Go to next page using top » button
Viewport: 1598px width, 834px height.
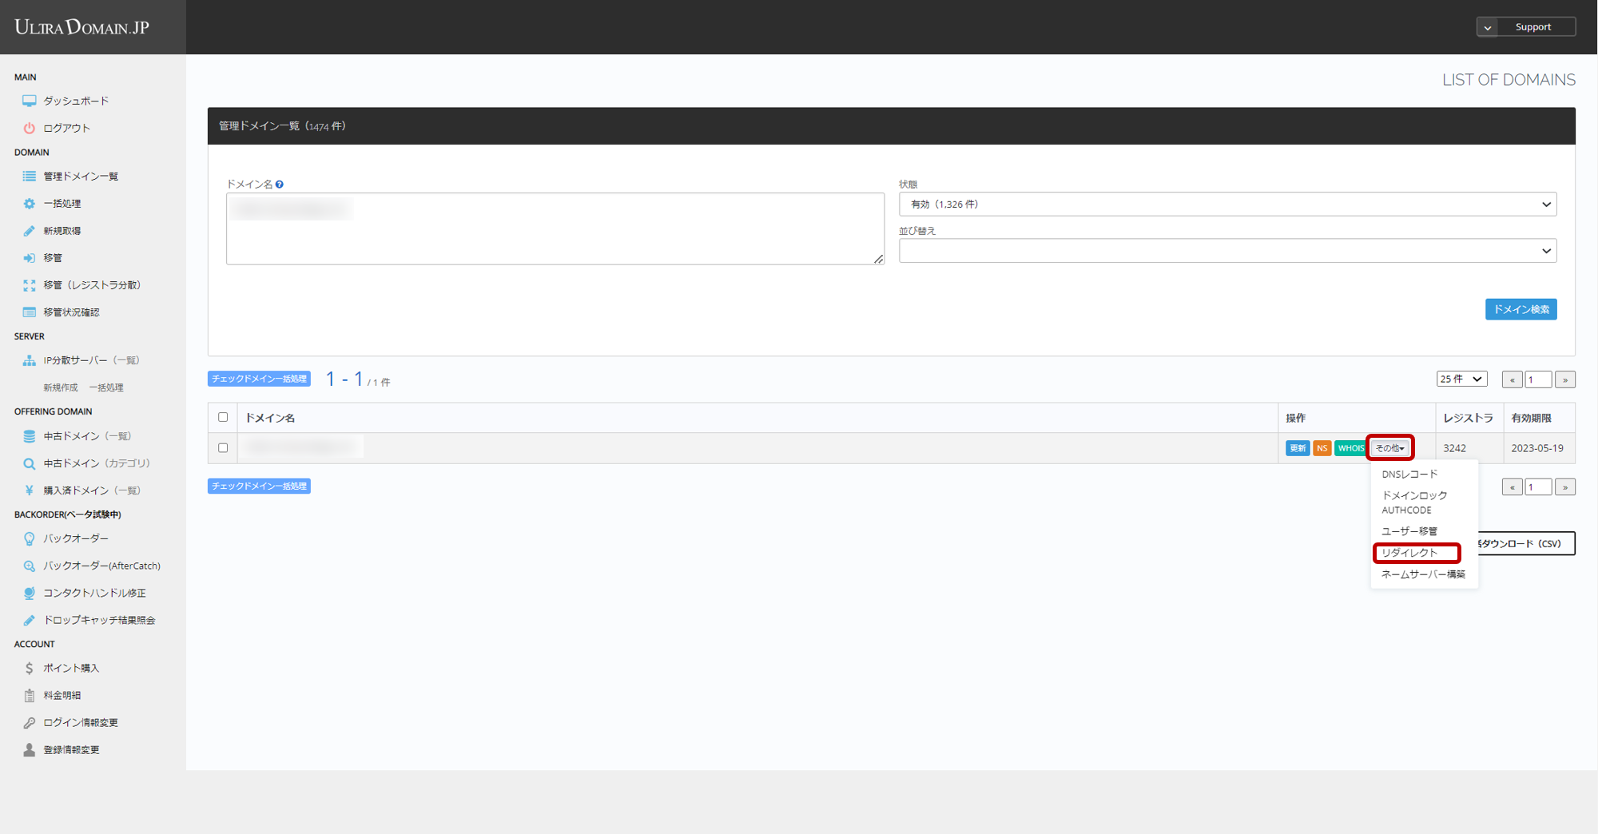(1565, 379)
